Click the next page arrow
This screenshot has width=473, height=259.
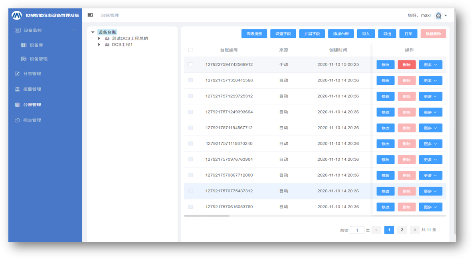click(x=415, y=230)
